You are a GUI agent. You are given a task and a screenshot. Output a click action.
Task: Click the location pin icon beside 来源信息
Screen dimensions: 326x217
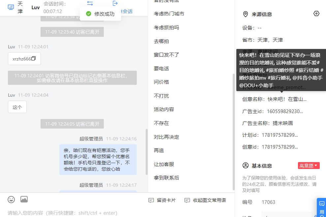[x=246, y=14]
